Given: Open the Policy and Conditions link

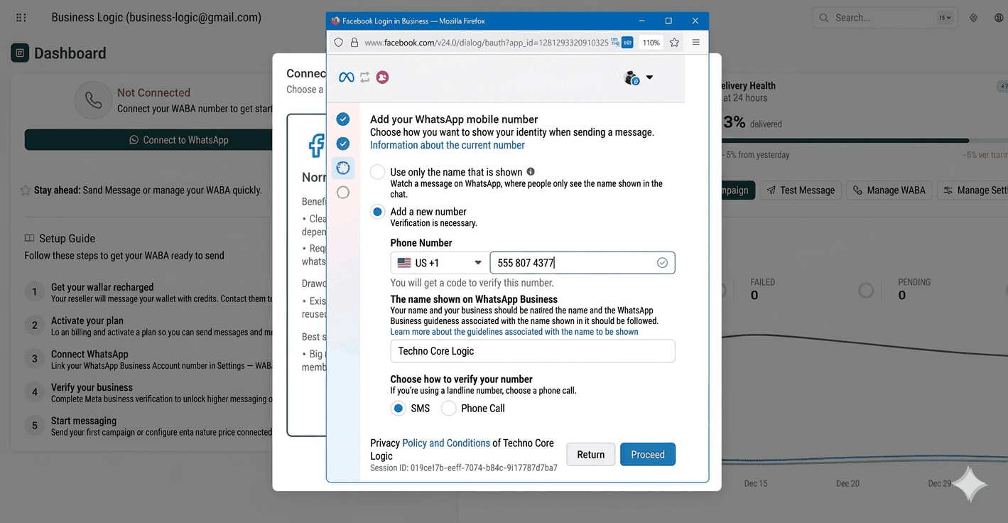Looking at the screenshot, I should click(x=446, y=443).
